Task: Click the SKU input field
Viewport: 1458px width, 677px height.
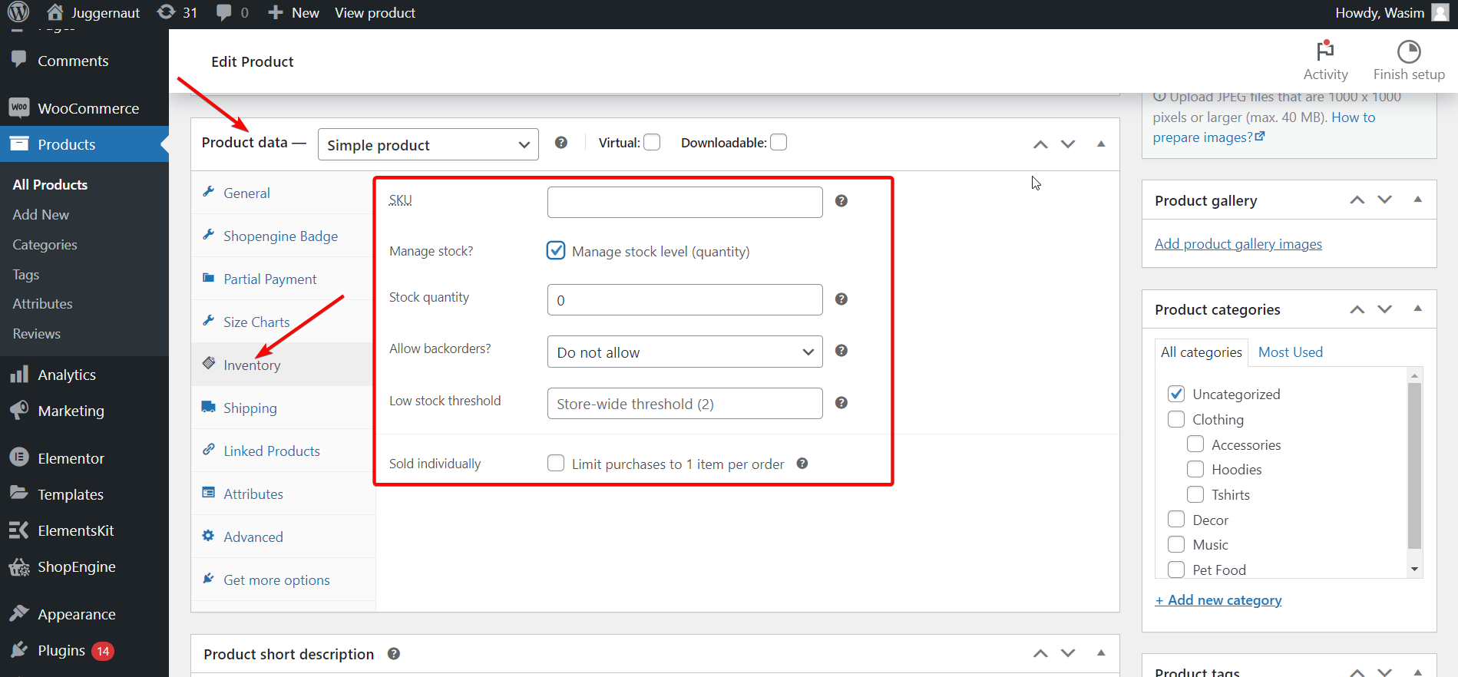Action: coord(685,202)
